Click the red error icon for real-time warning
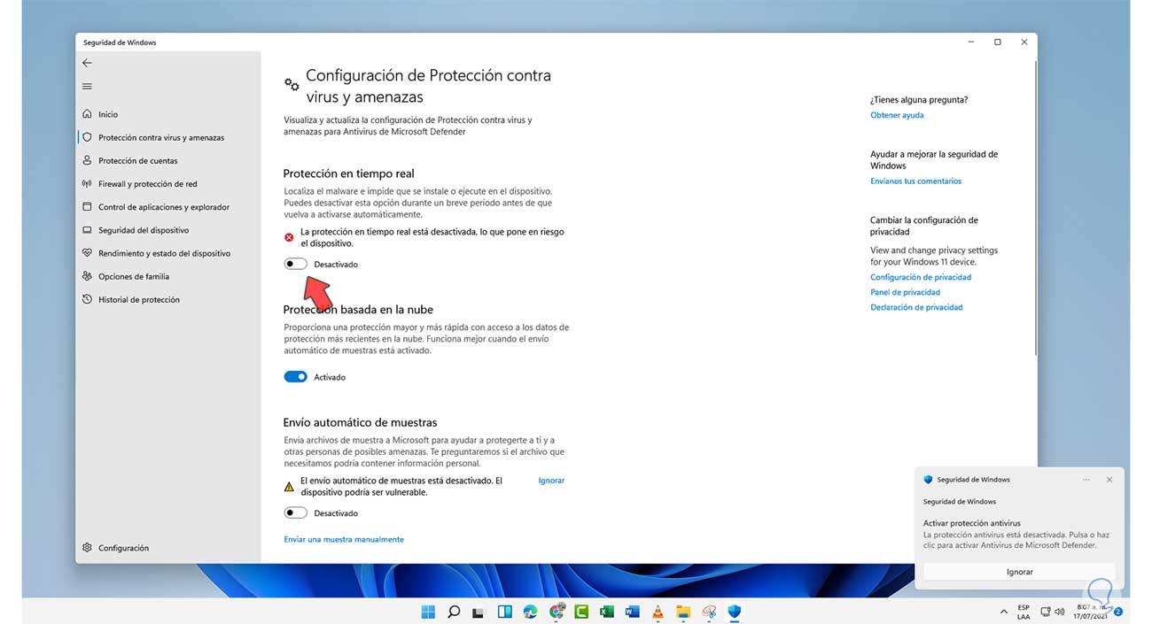1152x624 pixels. [x=289, y=237]
